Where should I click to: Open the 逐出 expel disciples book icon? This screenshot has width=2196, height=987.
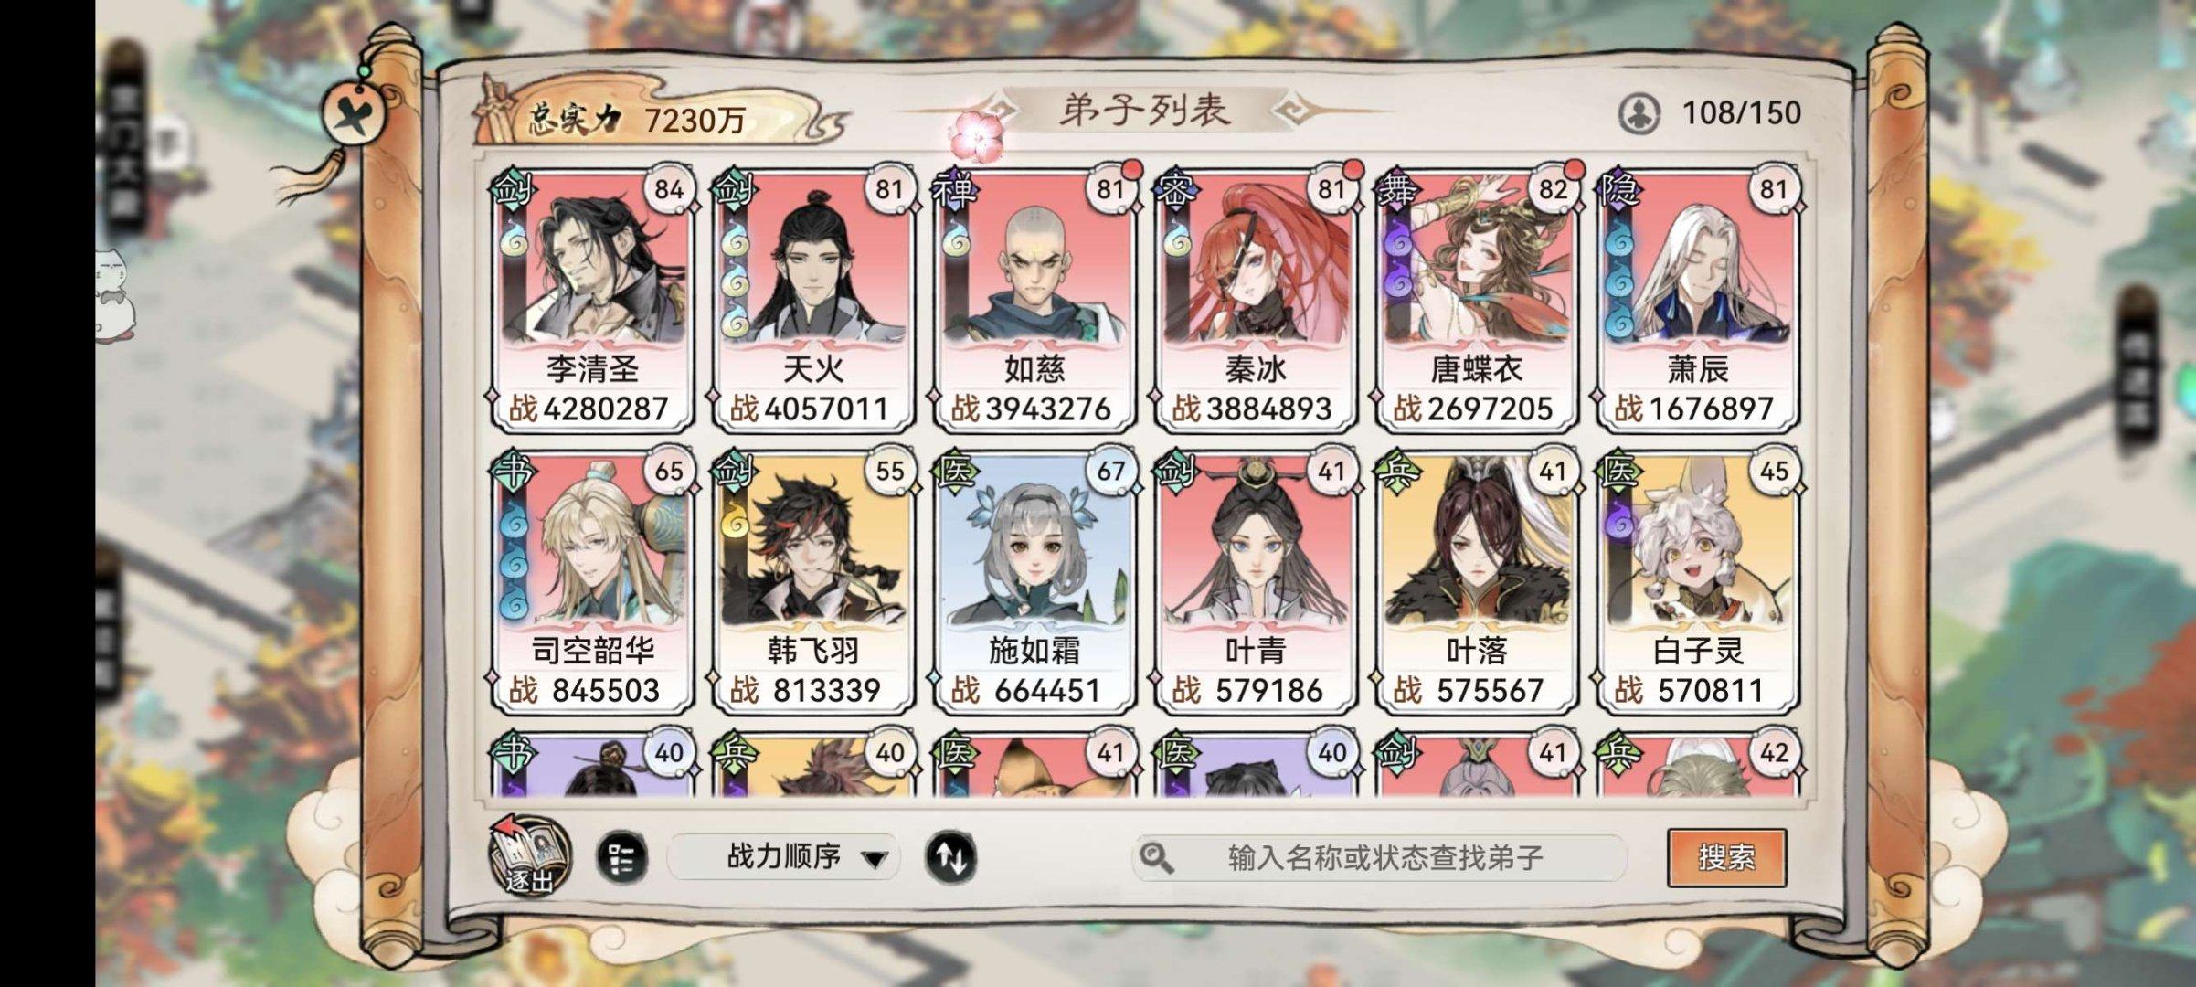click(530, 855)
